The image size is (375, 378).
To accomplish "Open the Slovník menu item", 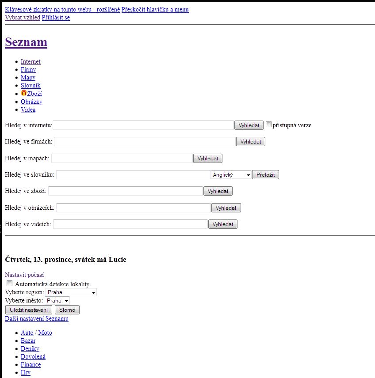I will coord(31,85).
